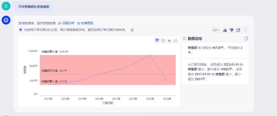Viewport: 277px width, 116px height.
Task: Click the thumbs down feedback icon
Action: click(x=232, y=30)
